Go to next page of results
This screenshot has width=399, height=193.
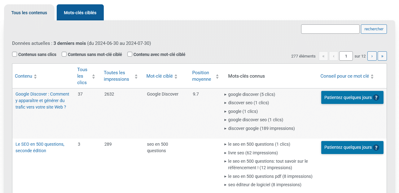point(372,56)
